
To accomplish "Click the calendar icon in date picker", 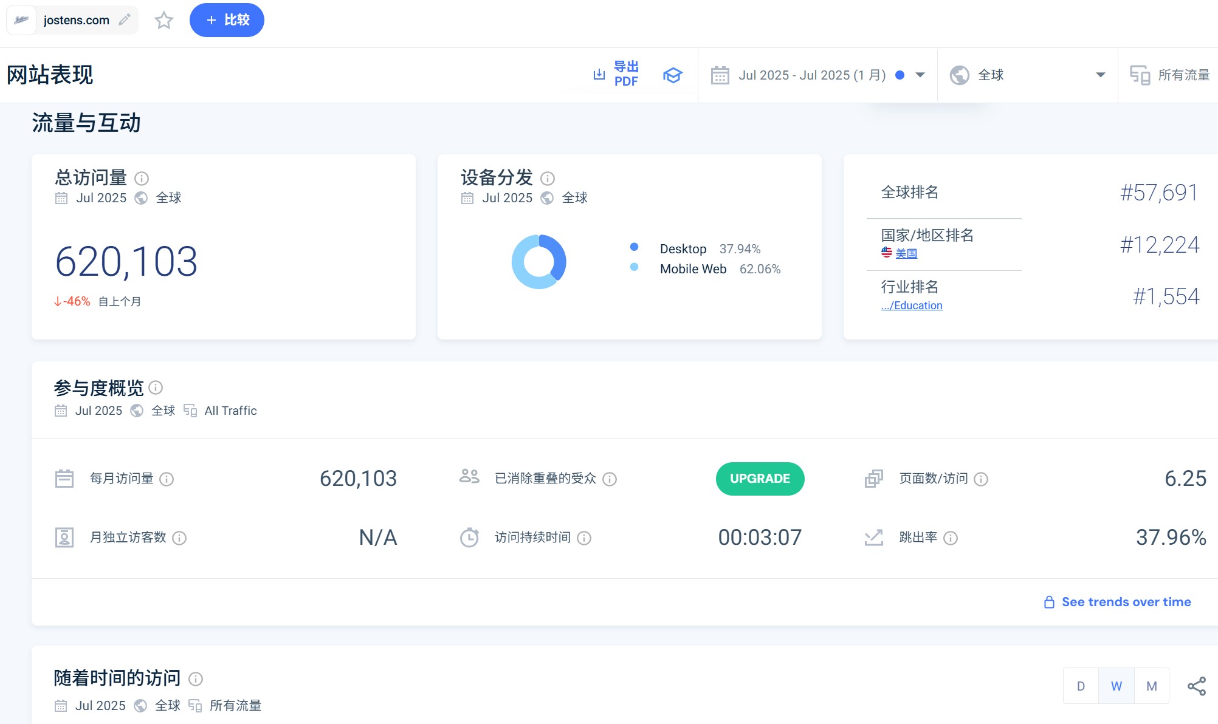I will [x=720, y=75].
